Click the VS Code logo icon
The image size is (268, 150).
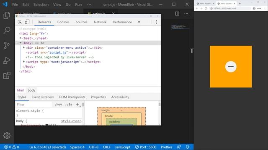[5, 4]
